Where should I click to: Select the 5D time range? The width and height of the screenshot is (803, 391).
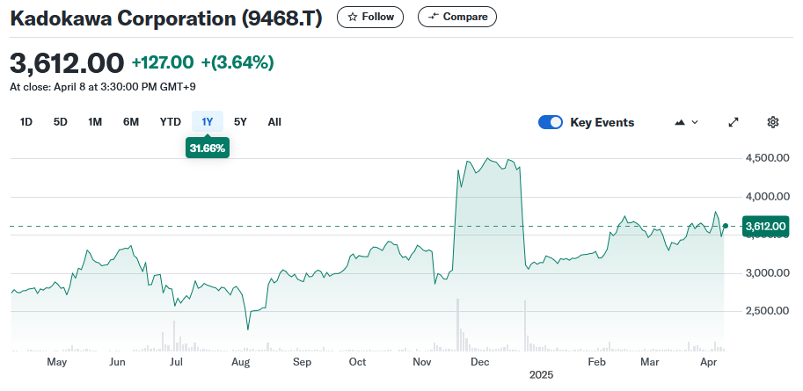click(60, 122)
